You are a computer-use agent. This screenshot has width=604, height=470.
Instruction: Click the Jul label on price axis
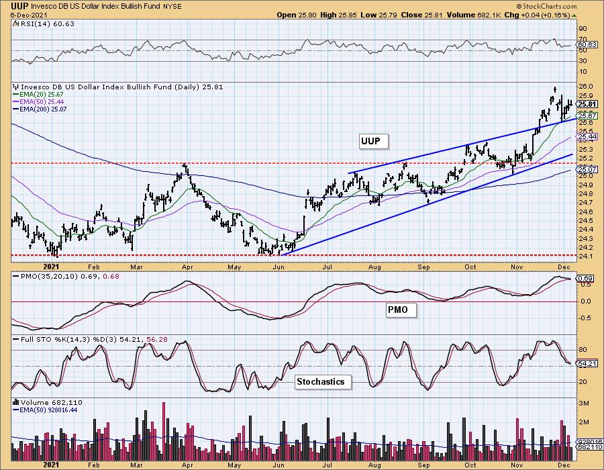point(328,267)
